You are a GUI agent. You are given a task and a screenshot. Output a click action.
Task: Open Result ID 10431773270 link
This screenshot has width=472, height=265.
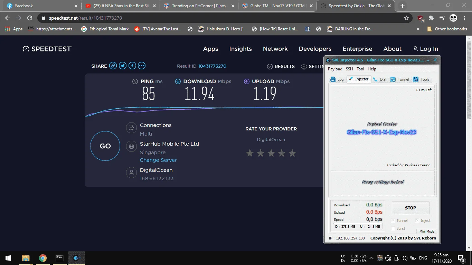click(212, 66)
